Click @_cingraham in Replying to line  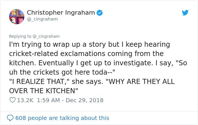click(46, 36)
